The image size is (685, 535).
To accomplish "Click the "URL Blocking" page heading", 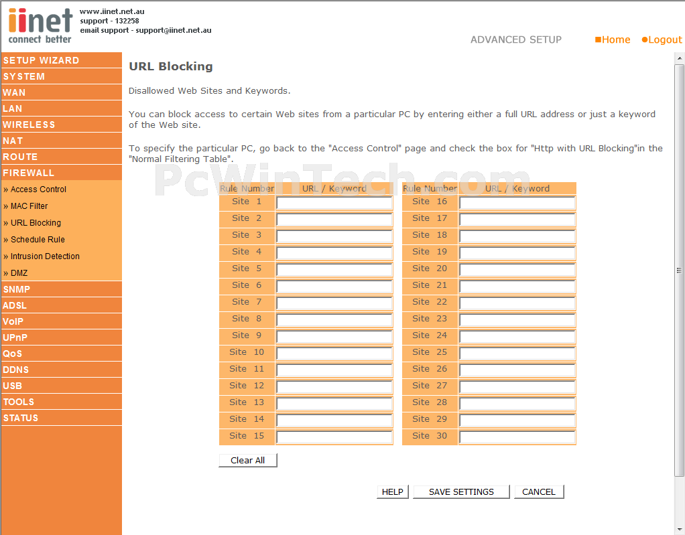I will (171, 66).
